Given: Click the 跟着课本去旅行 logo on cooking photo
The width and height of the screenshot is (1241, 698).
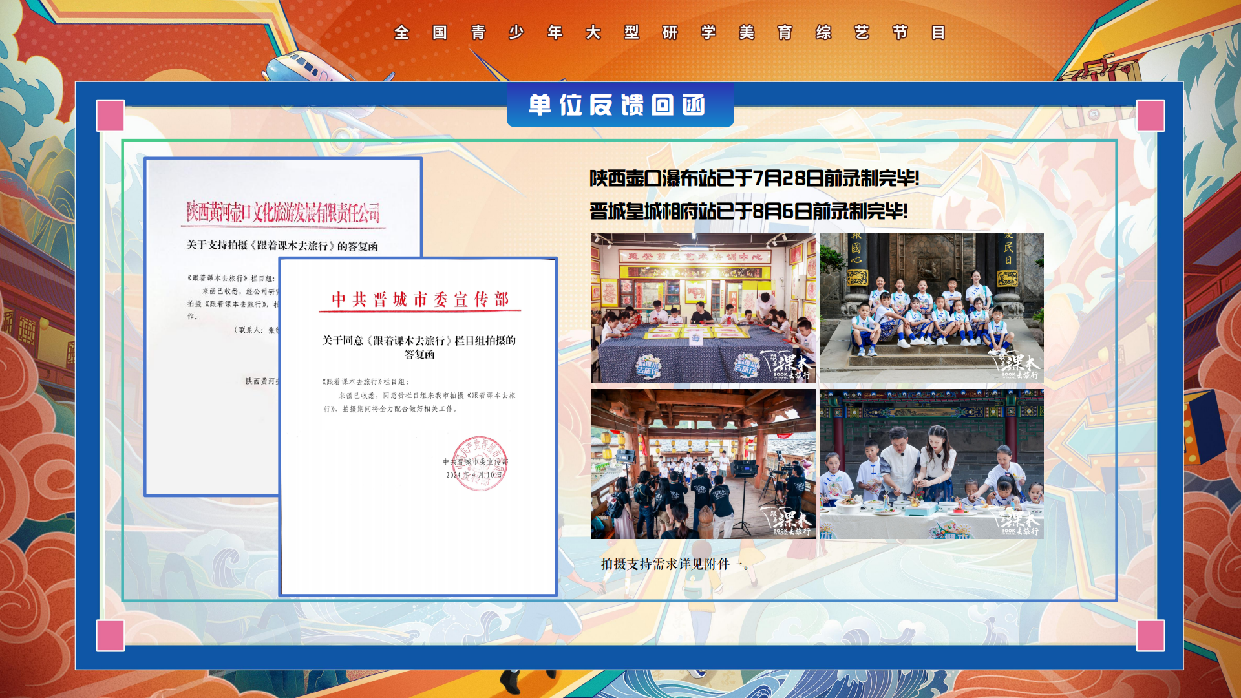Looking at the screenshot, I should [x=1015, y=522].
